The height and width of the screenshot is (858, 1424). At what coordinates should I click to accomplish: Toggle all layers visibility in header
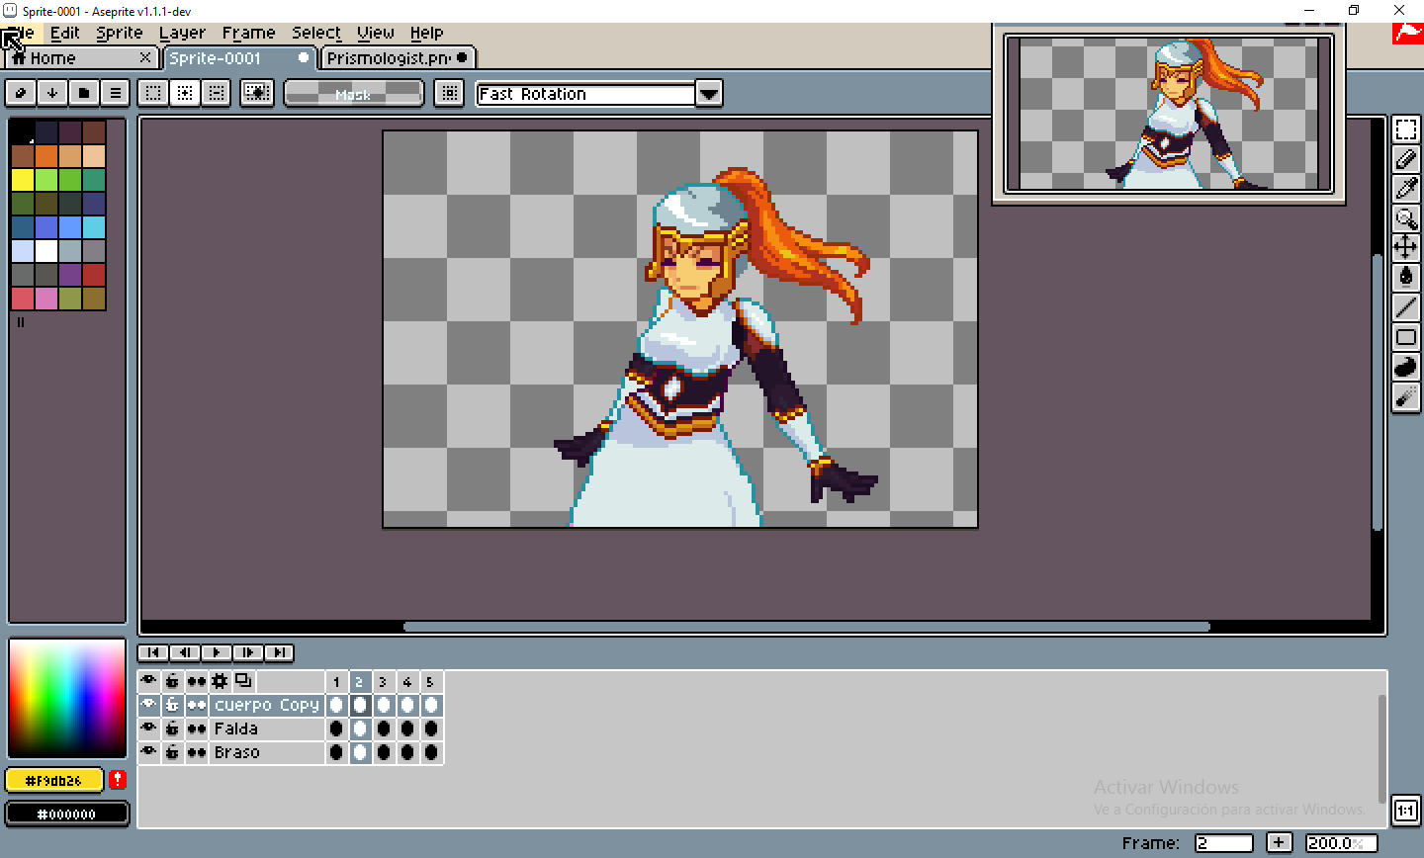tap(148, 681)
